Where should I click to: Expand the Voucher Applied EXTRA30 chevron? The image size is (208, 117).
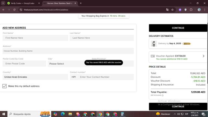(x=203, y=56)
